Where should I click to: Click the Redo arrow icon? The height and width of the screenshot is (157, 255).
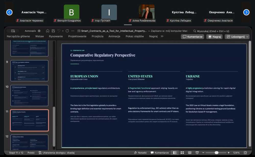point(67,31)
